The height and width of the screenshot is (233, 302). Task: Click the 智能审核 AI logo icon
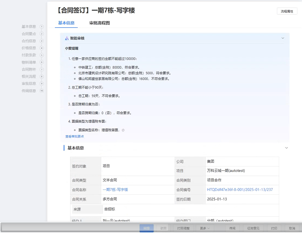point(67,38)
